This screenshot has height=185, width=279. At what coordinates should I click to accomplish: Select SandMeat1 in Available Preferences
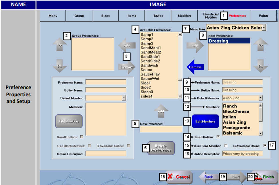pos(159,48)
